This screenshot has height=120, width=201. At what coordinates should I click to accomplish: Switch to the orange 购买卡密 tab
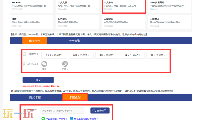[35, 41]
